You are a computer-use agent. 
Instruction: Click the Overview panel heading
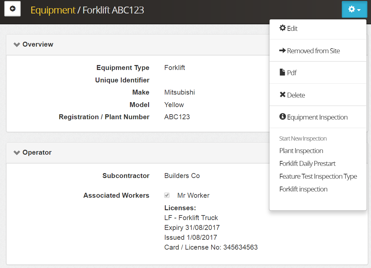pyautogui.click(x=38, y=44)
